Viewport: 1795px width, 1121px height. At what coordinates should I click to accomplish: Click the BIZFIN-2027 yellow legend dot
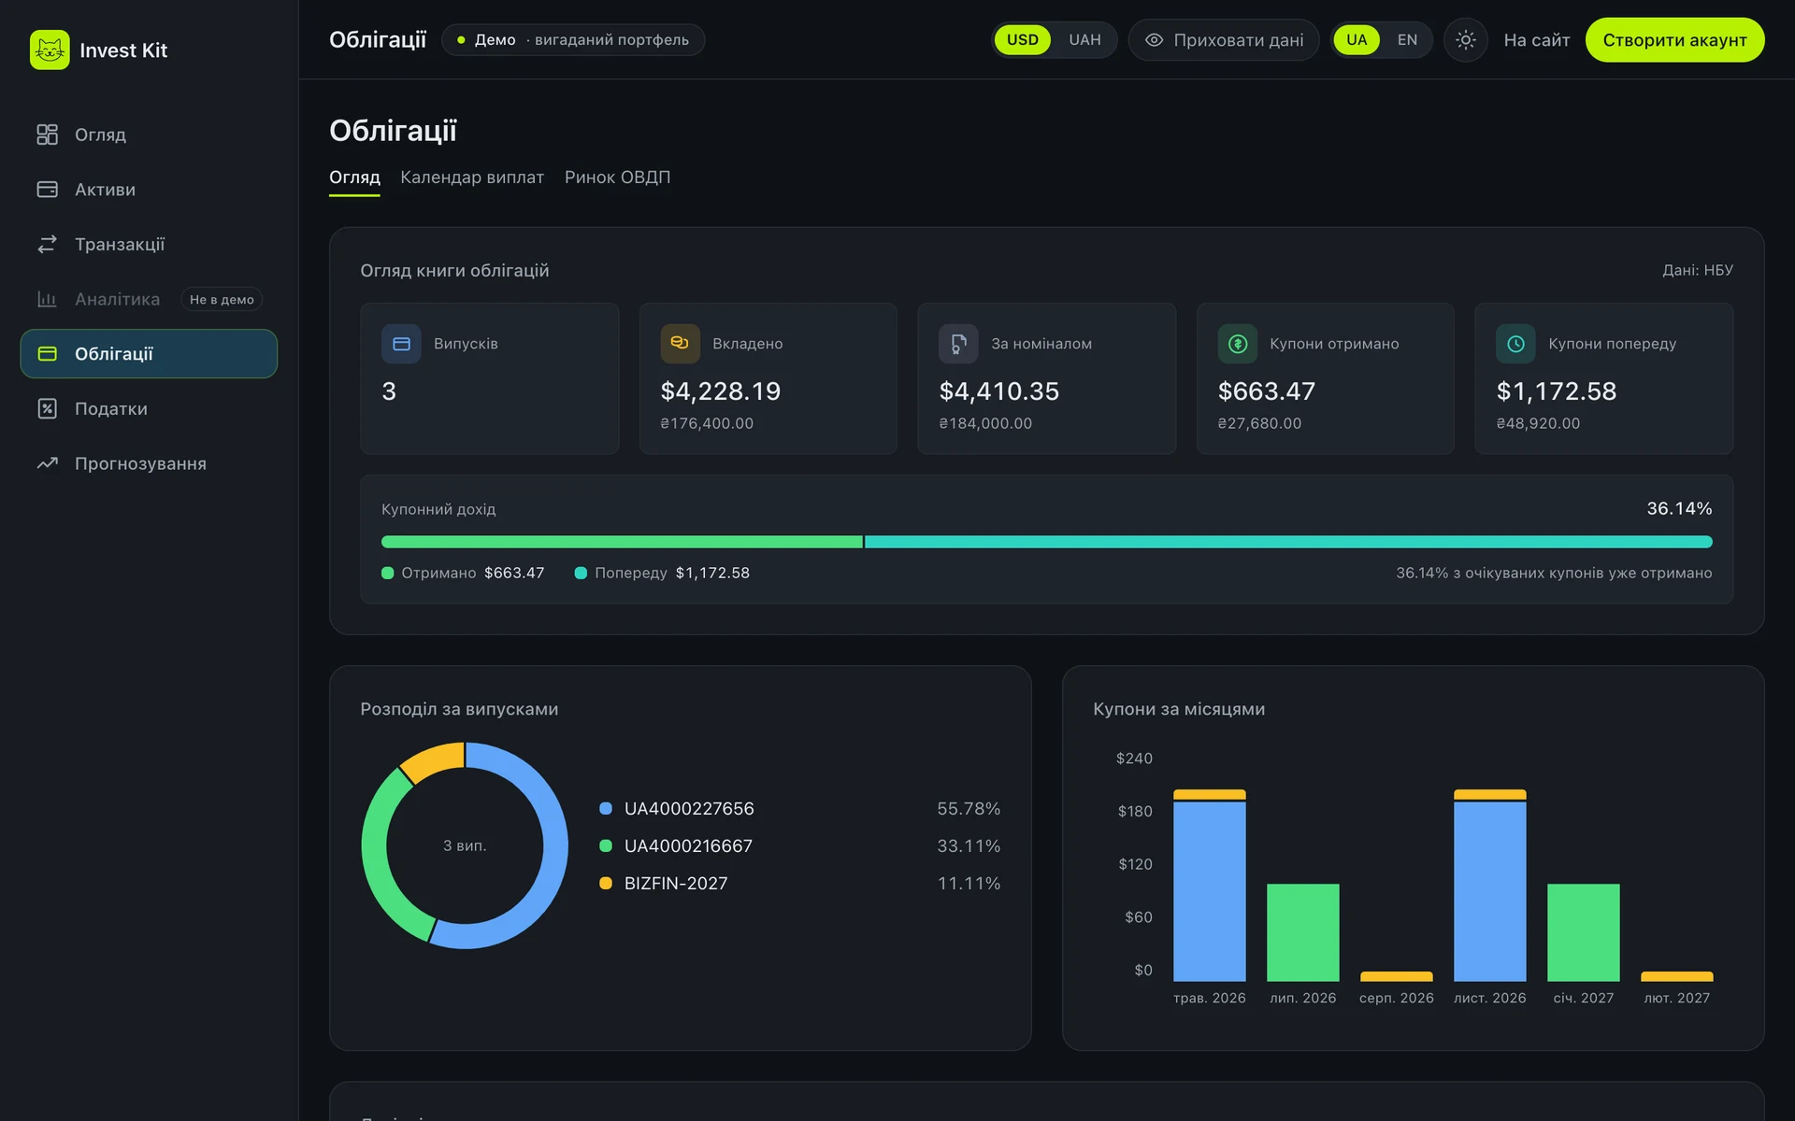(606, 884)
